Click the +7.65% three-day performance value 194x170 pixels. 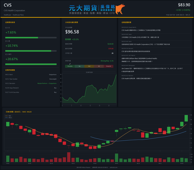pyautogui.click(x=11, y=32)
